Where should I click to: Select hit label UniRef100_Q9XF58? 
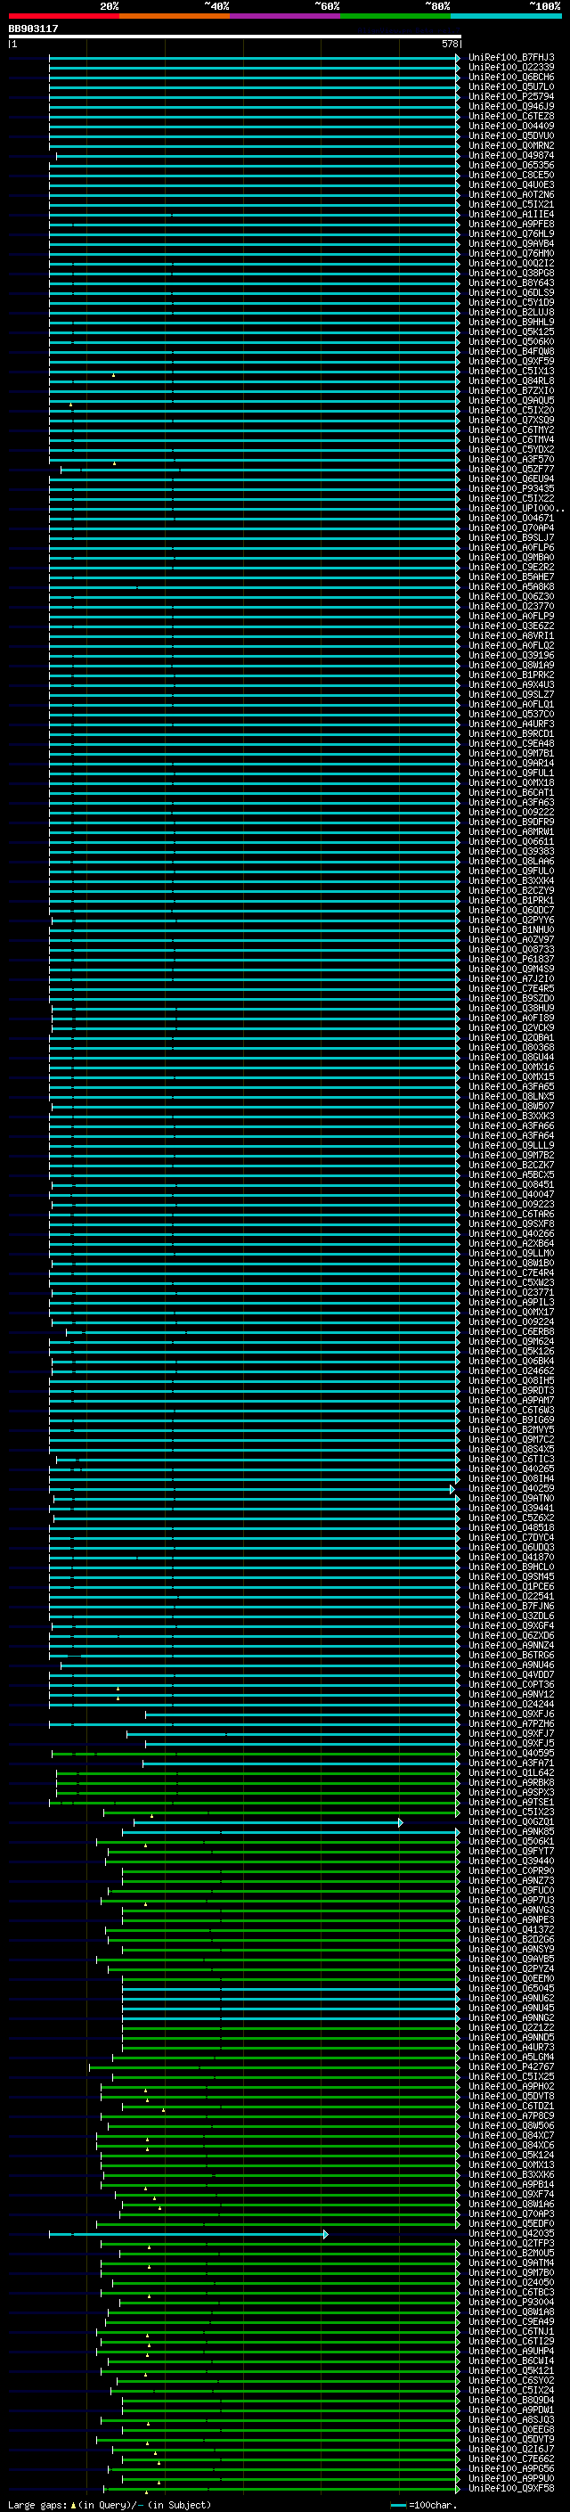point(511,2489)
